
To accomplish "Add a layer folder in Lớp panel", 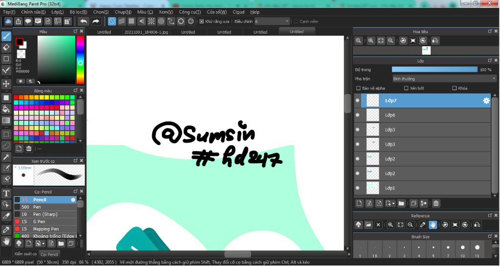I will click(x=401, y=203).
